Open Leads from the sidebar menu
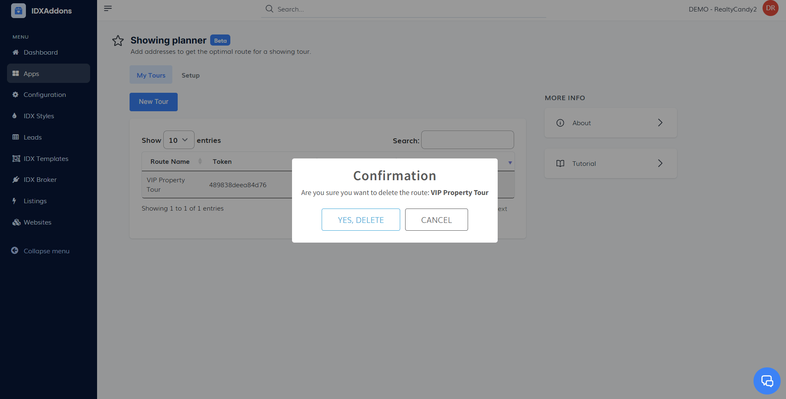This screenshot has height=399, width=786. tap(32, 138)
